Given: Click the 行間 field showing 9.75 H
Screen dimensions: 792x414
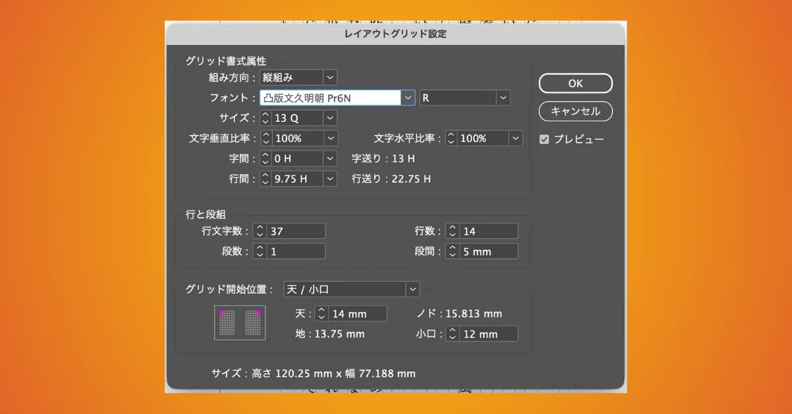Looking at the screenshot, I should (x=297, y=179).
